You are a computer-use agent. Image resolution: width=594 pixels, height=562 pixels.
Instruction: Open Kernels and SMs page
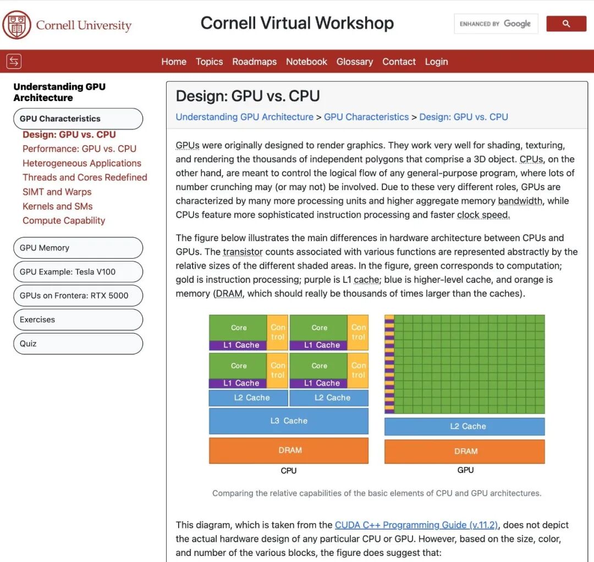click(x=58, y=206)
